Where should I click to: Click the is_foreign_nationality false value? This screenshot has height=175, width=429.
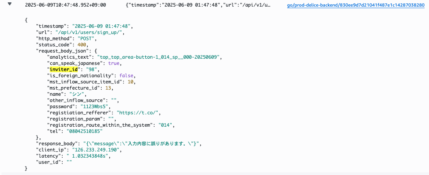point(127,75)
